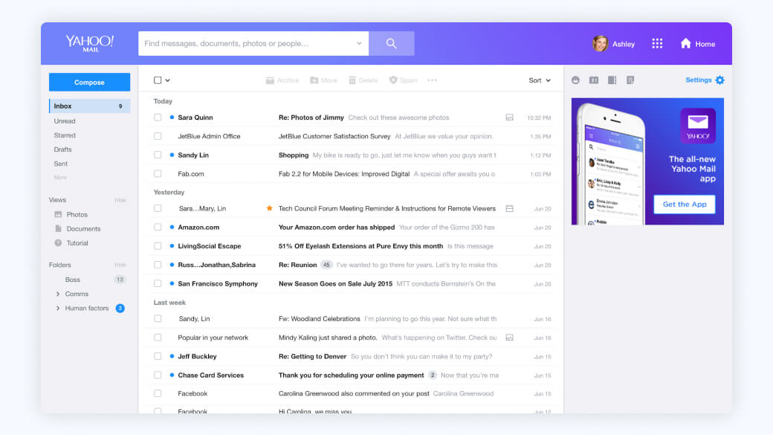Click the Yahoo Mail logo
Image resolution: width=773 pixels, height=435 pixels.
[x=90, y=43]
